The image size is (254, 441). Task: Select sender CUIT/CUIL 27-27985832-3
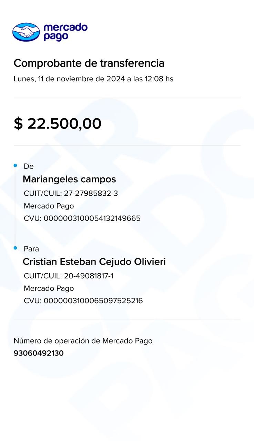click(71, 194)
